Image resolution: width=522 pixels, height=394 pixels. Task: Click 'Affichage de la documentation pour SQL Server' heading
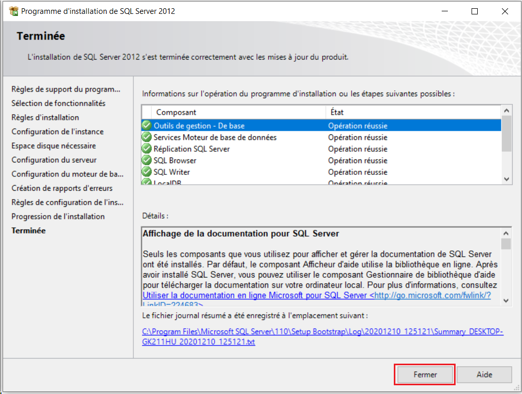coord(241,234)
